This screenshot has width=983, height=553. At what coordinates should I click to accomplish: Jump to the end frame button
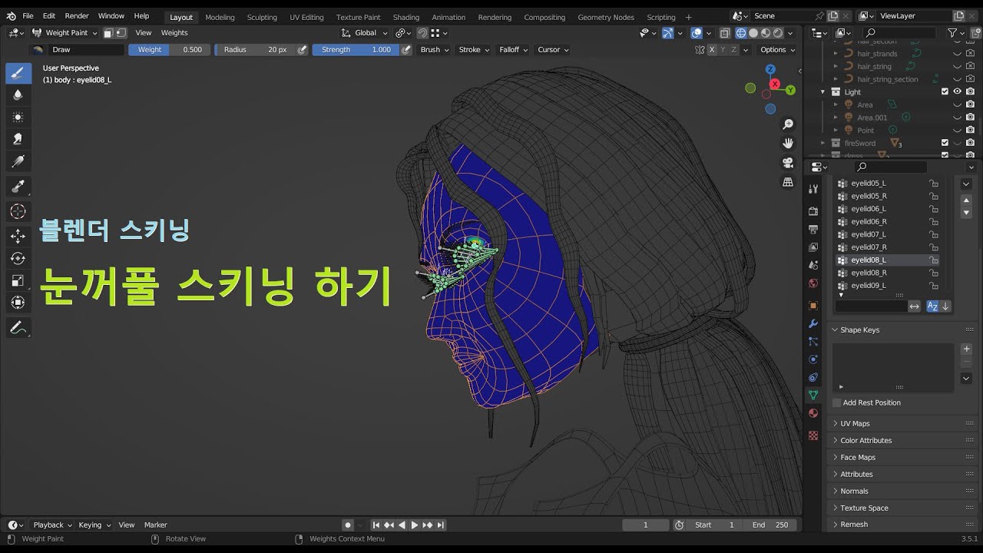pyautogui.click(x=441, y=525)
